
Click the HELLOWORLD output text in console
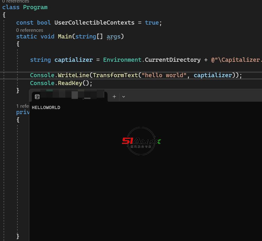tap(46, 108)
